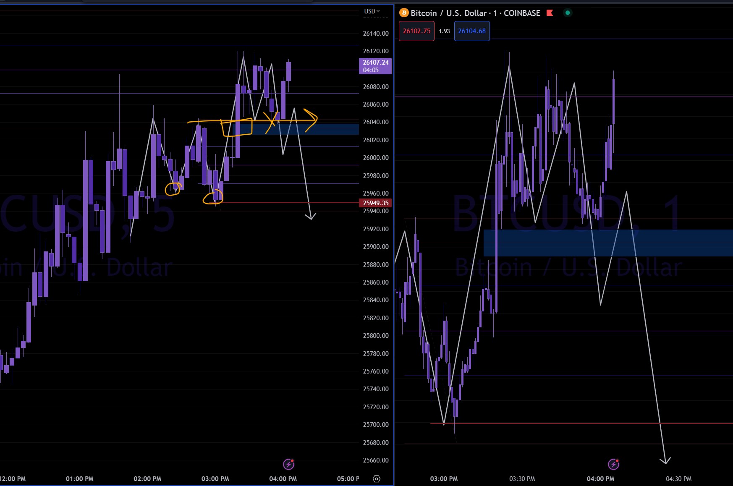Image resolution: width=733 pixels, height=486 pixels.
Task: Click the red flag icon beside COINBASE
Action: (550, 13)
